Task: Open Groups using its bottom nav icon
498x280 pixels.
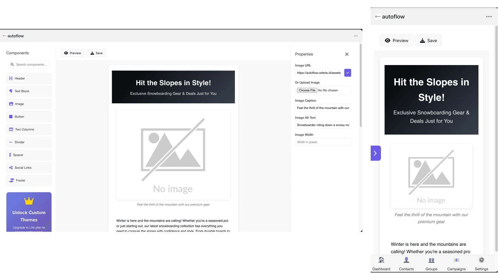Action: pos(431,260)
